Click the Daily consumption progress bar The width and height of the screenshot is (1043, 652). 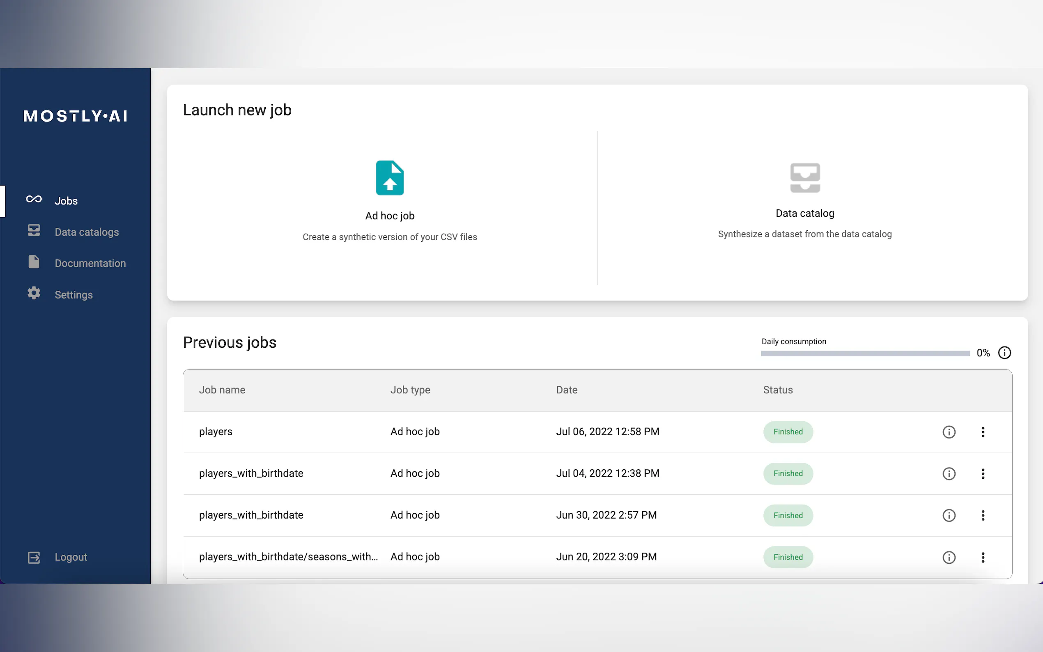pos(865,353)
